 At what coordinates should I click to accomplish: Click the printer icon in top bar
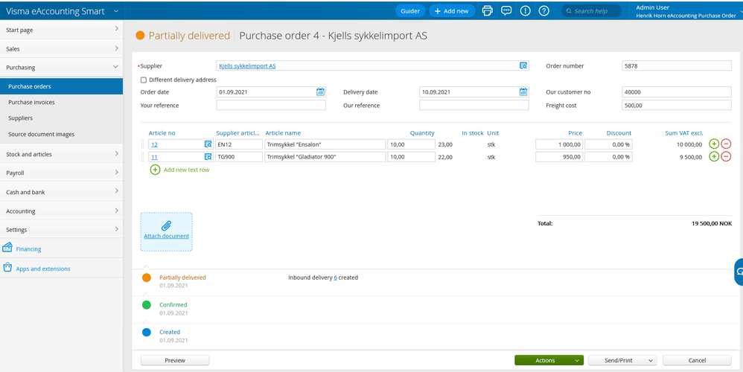click(487, 11)
